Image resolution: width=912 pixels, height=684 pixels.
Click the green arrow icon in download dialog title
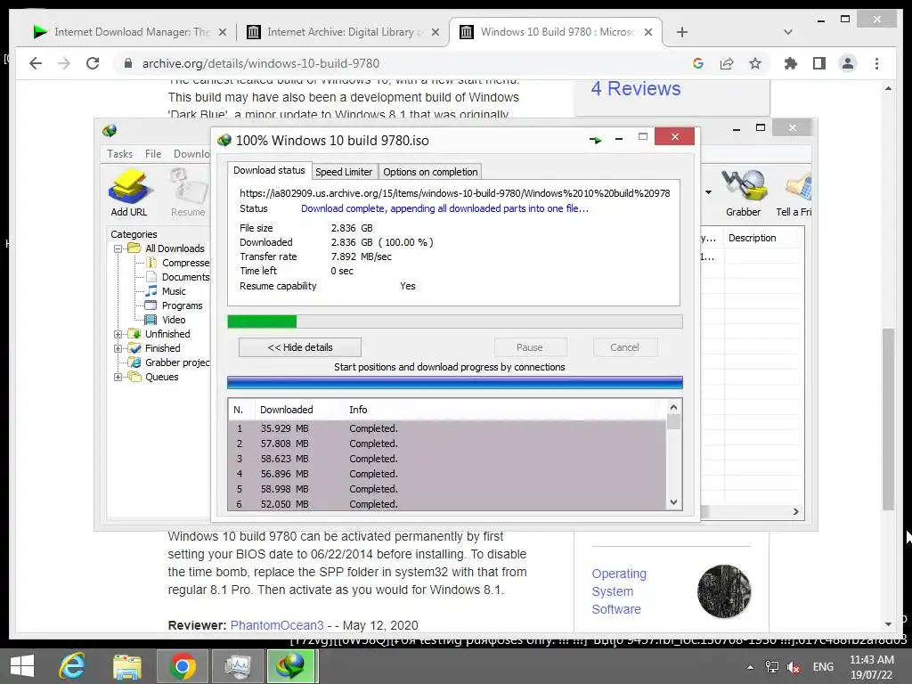coord(595,140)
